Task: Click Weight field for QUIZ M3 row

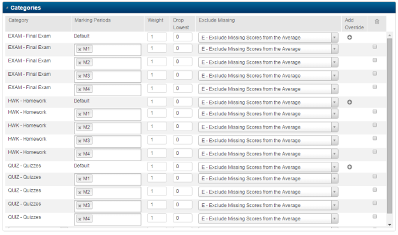Action: point(157,204)
